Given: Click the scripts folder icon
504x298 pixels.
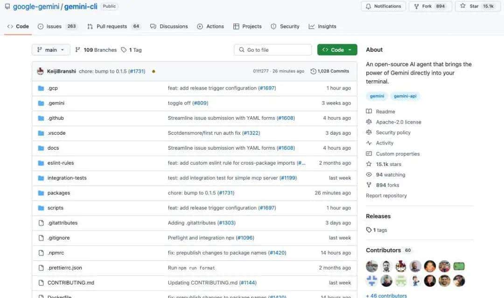Looking at the screenshot, I should pos(41,208).
